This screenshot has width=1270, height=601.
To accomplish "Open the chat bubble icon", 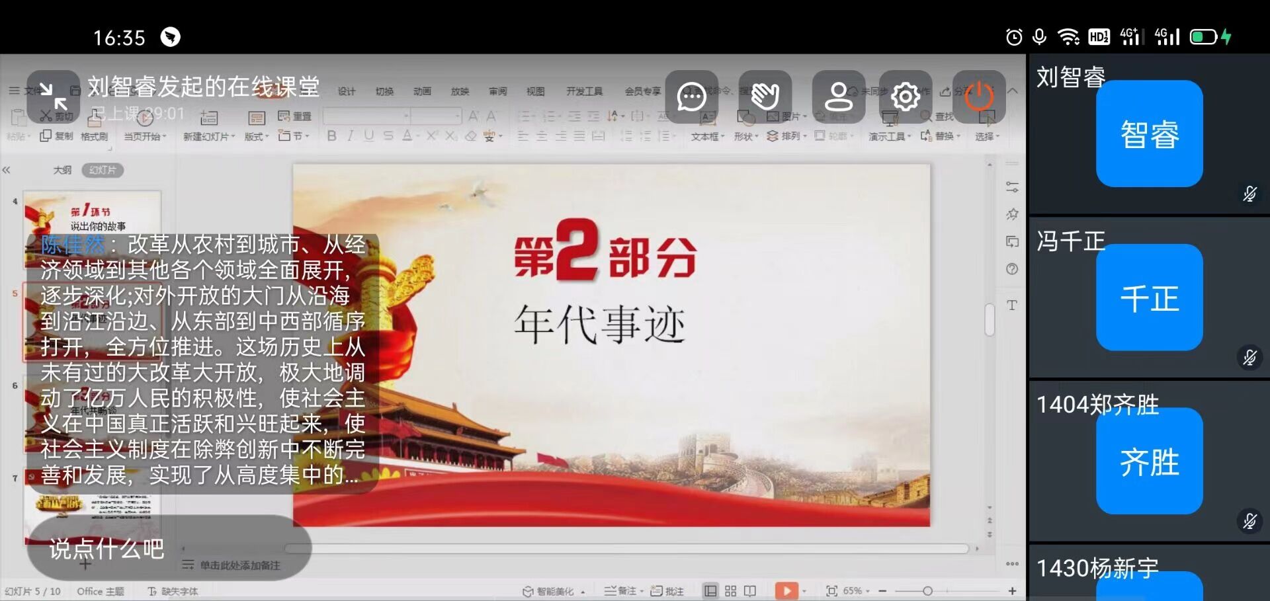I will (691, 97).
